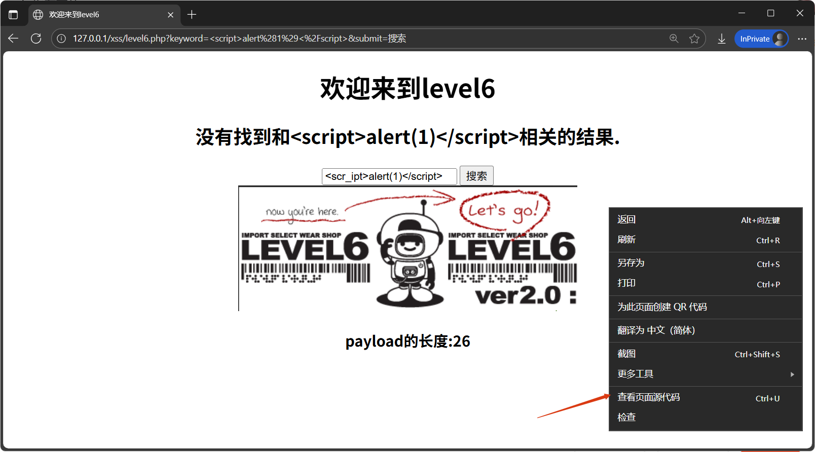Open a new tab with plus

click(192, 15)
